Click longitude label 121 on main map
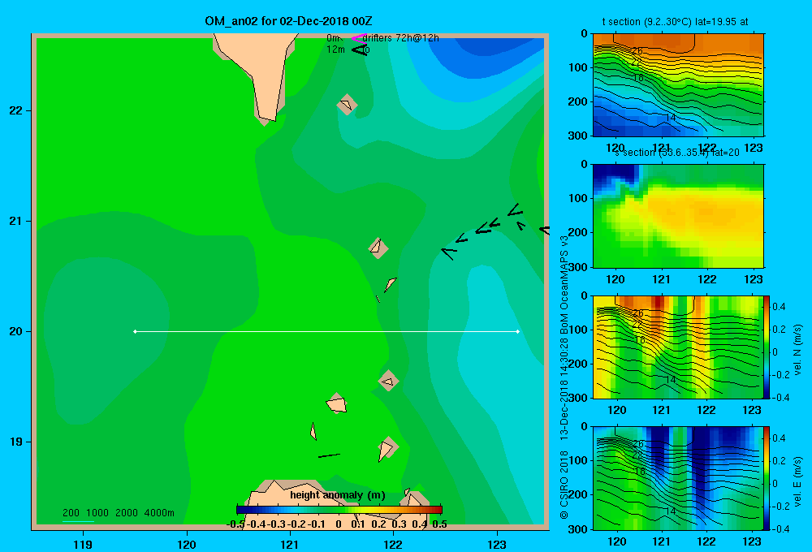812x552 pixels. click(290, 544)
